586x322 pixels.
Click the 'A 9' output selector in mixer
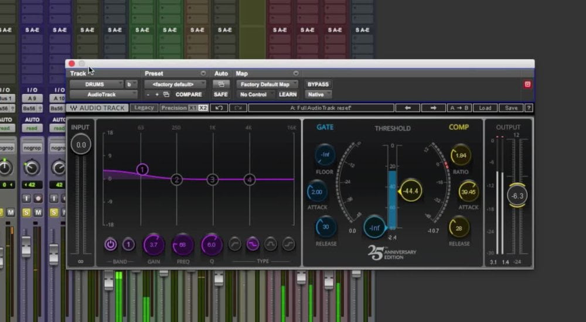tap(32, 98)
